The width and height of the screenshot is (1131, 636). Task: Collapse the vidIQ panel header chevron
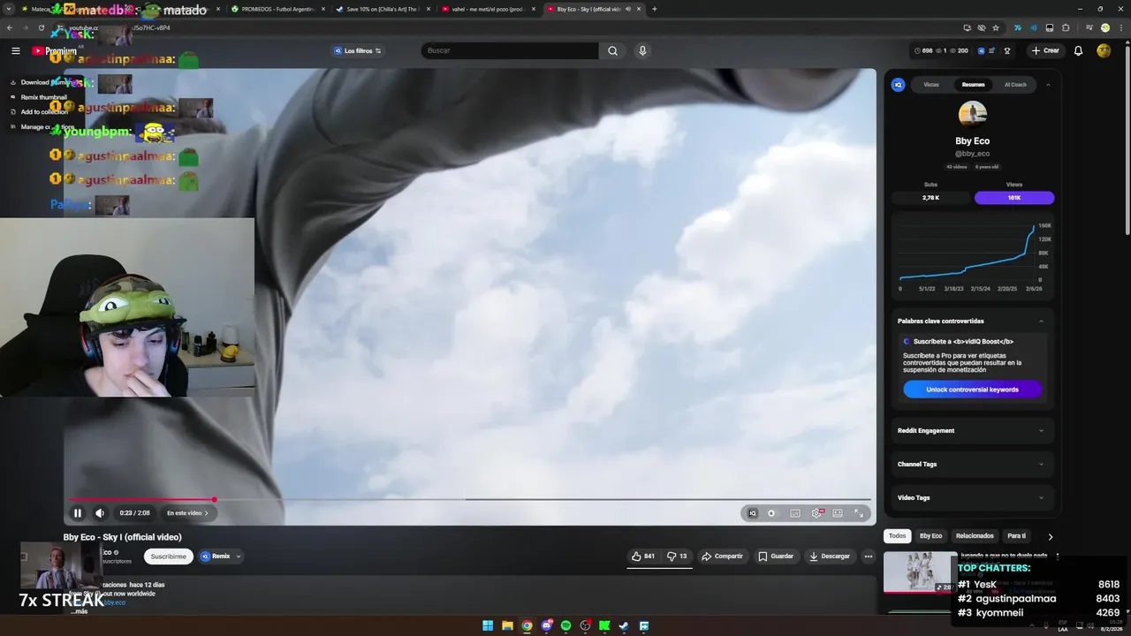pyautogui.click(x=1048, y=85)
